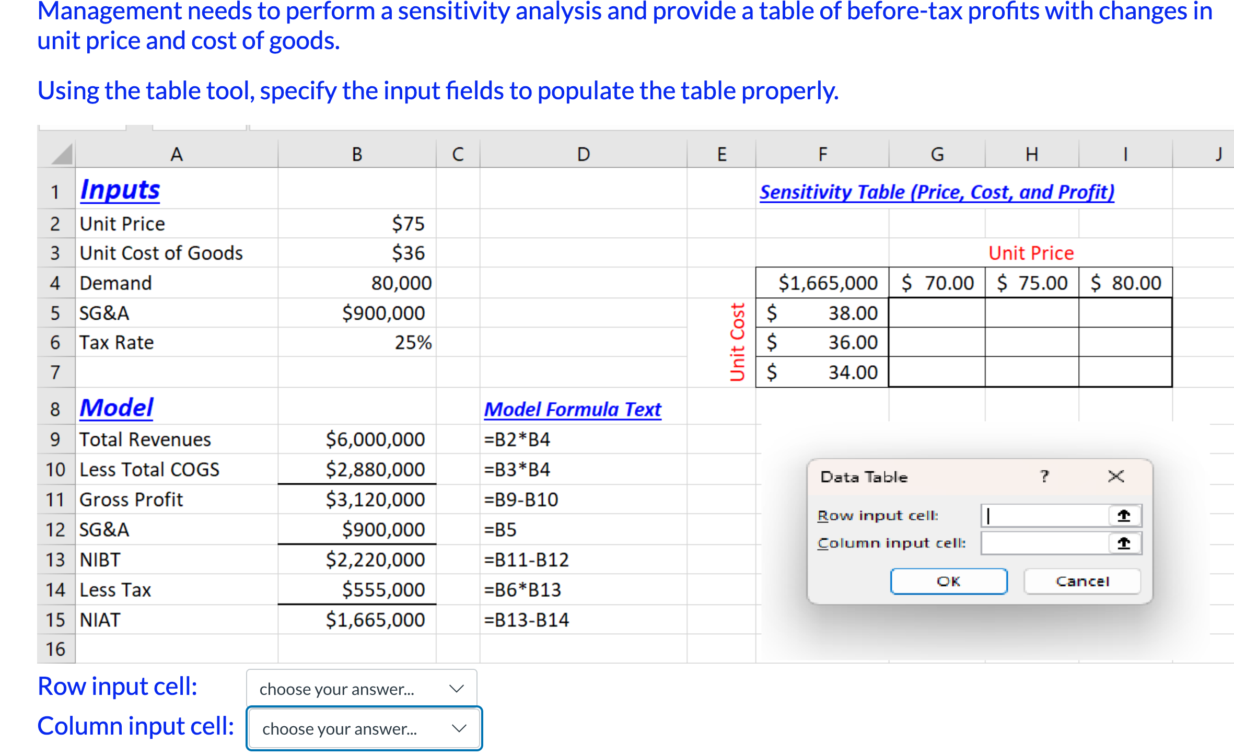Select row 9 header
Screen dimensions: 1234x755
pyautogui.click(x=55, y=439)
